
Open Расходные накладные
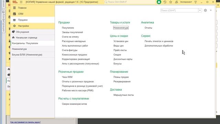74,41
